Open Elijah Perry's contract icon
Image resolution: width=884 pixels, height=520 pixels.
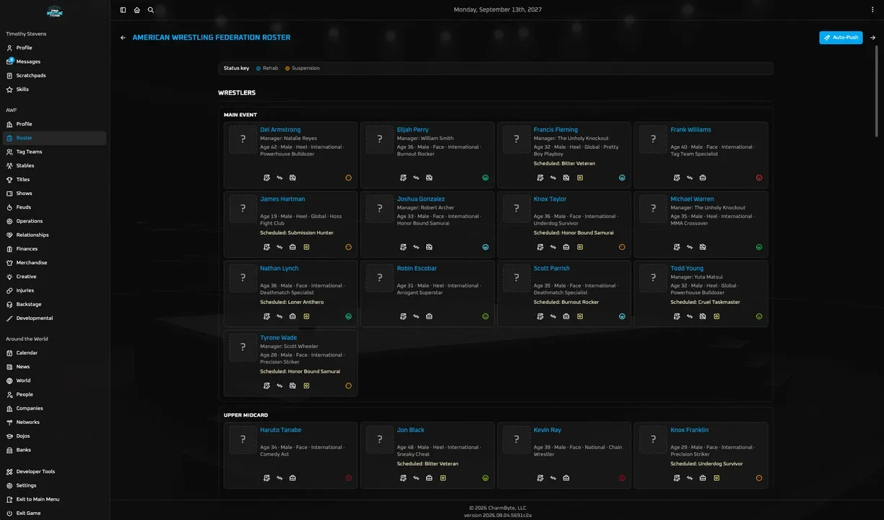coord(403,178)
